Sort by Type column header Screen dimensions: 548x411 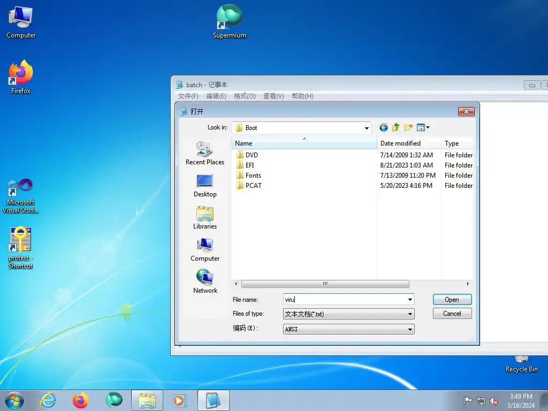coord(457,143)
